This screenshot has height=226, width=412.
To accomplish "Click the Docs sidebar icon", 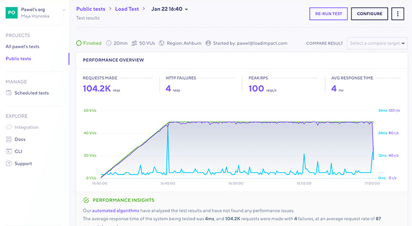I will (x=9, y=139).
